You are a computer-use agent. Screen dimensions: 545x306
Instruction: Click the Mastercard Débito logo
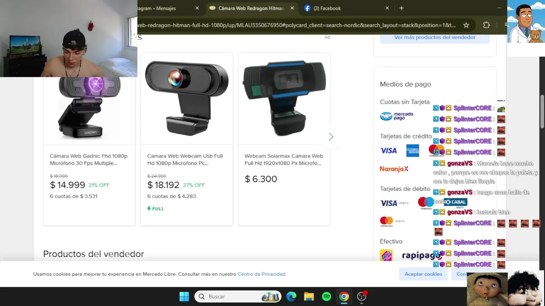point(392,221)
